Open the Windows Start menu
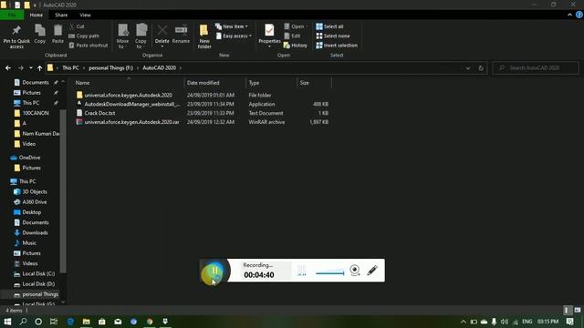 (x=7, y=322)
